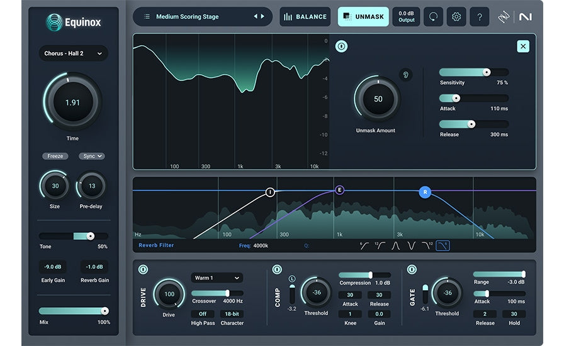Click the Gate Range slider handle
Screen dimensions: 564x346
pyautogui.click(x=523, y=274)
